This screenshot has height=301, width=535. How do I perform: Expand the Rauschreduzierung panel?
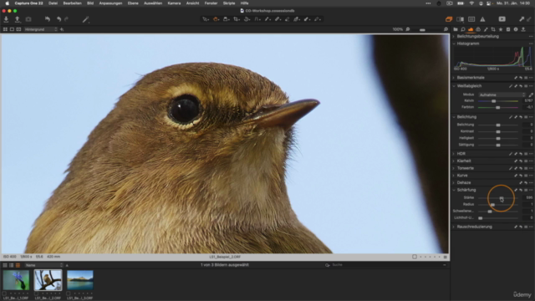[454, 227]
